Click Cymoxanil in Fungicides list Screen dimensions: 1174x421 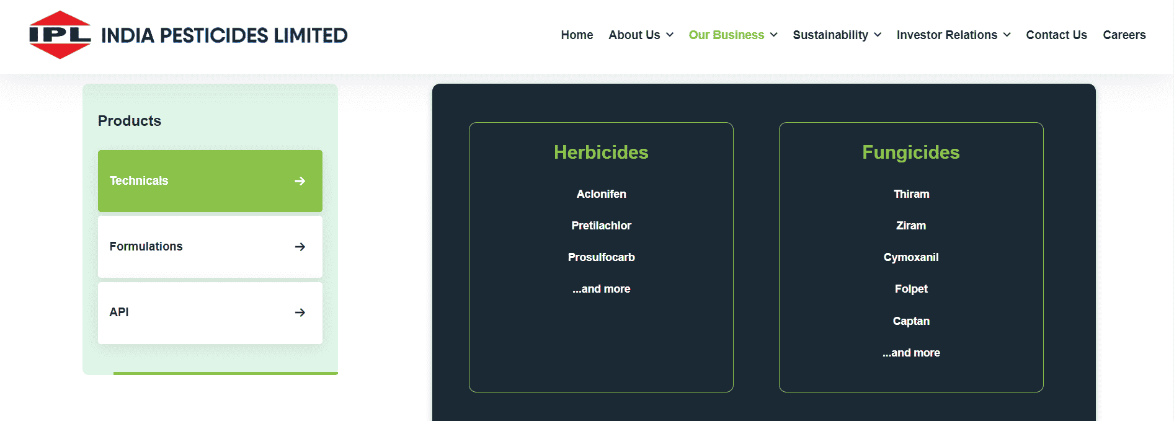[x=911, y=257]
